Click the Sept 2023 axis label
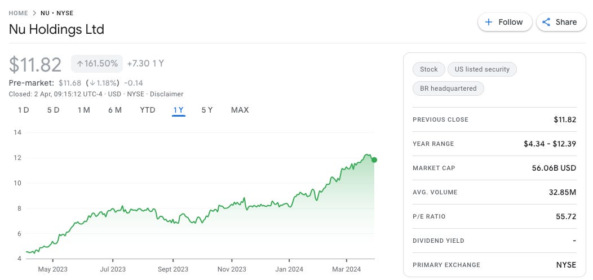Screen dimensions: 593x280 pos(173,269)
